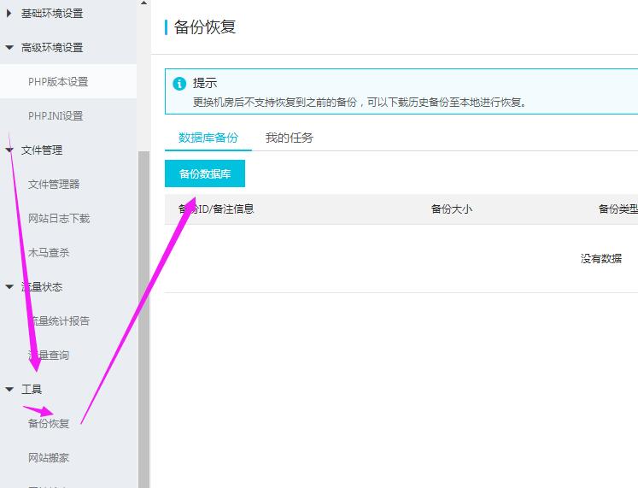Expand the 基础环境设置 section arrow
The height and width of the screenshot is (488, 638).
(9, 14)
